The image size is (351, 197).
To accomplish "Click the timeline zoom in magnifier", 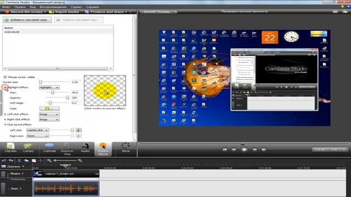I will pyautogui.click(x=80, y=160).
